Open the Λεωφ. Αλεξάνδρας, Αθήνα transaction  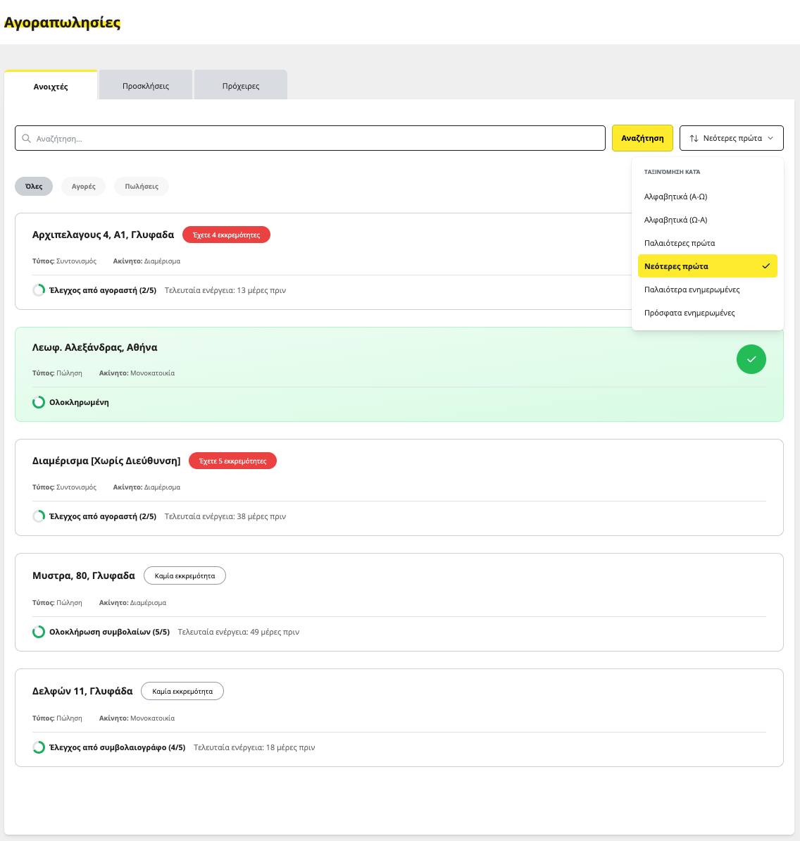click(x=95, y=347)
